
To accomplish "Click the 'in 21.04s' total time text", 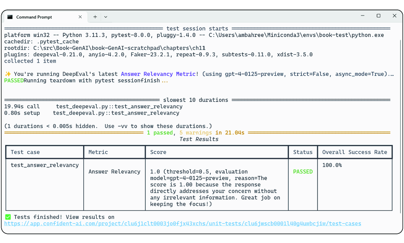I will pyautogui.click(x=230, y=132).
